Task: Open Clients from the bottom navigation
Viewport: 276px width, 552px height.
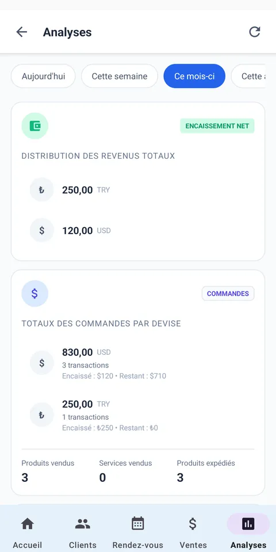Action: coord(83,531)
